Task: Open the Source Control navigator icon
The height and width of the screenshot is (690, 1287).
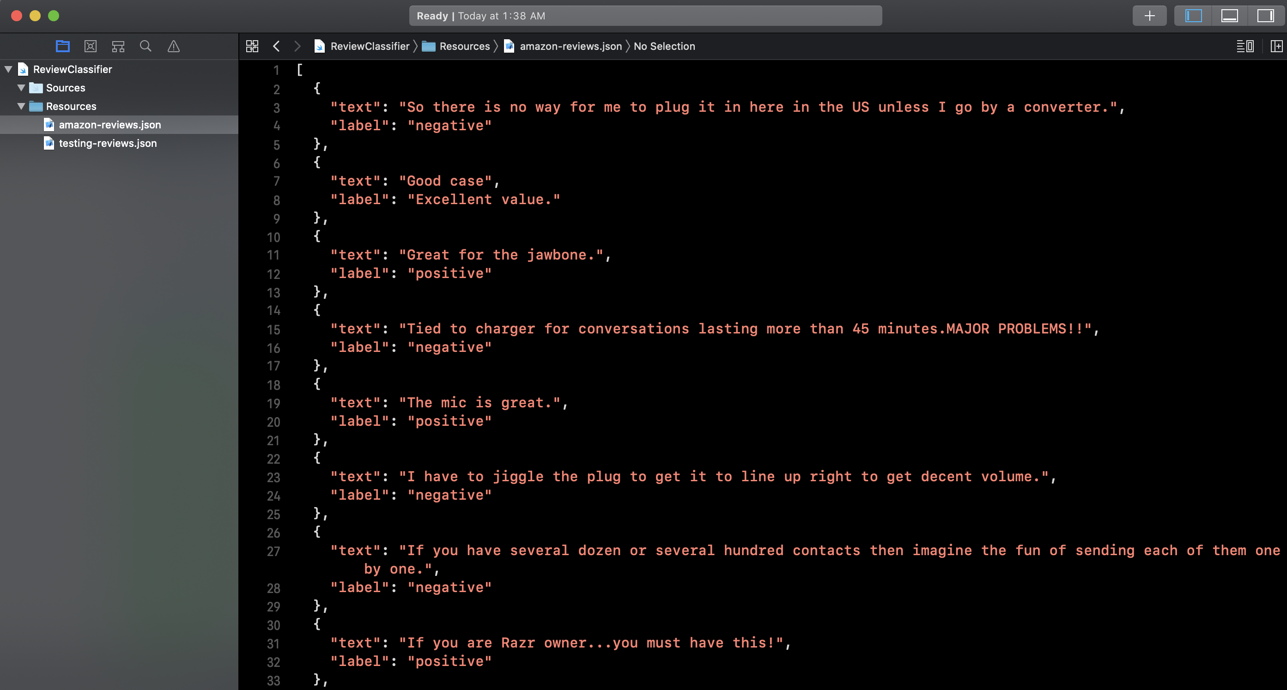Action: coord(91,46)
